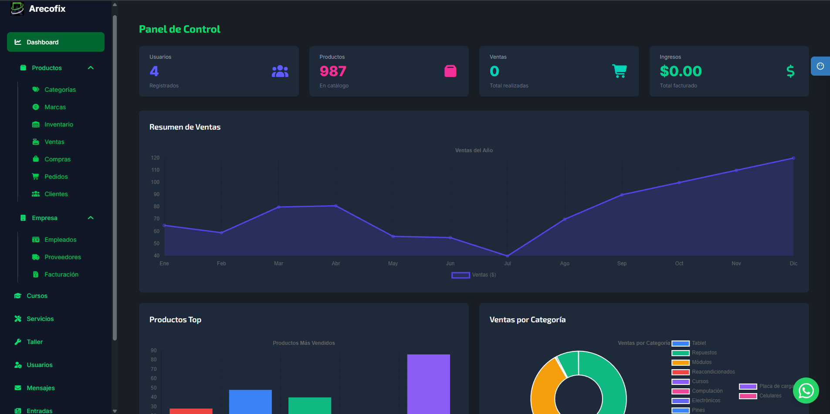Click the sidebar scrollbar down arrow
830x414 pixels.
(x=115, y=411)
